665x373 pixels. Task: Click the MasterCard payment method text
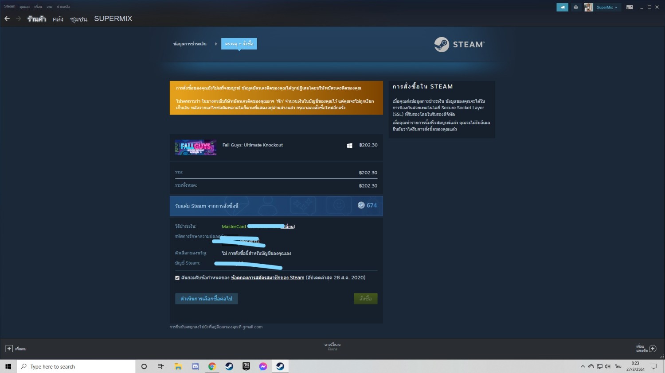pos(234,227)
